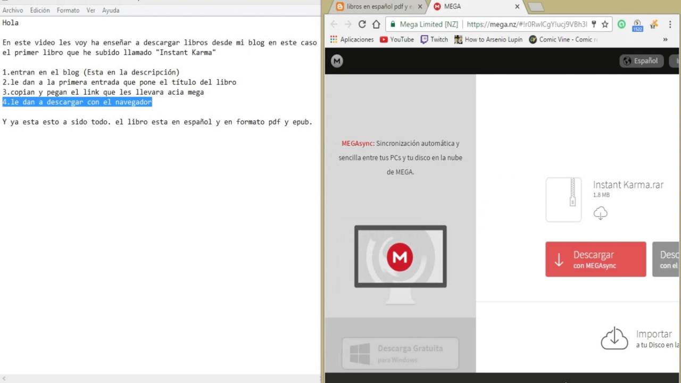
Task: Click the saved password key icon
Action: pos(594,24)
